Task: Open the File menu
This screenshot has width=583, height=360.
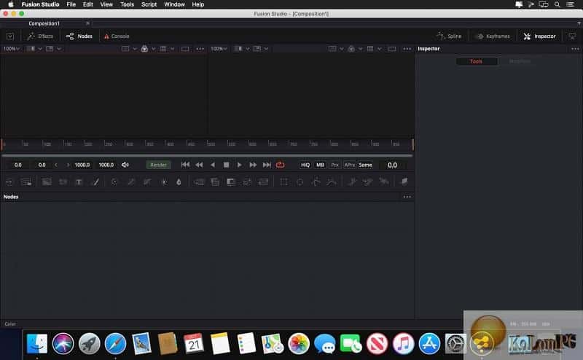Action: tap(71, 4)
